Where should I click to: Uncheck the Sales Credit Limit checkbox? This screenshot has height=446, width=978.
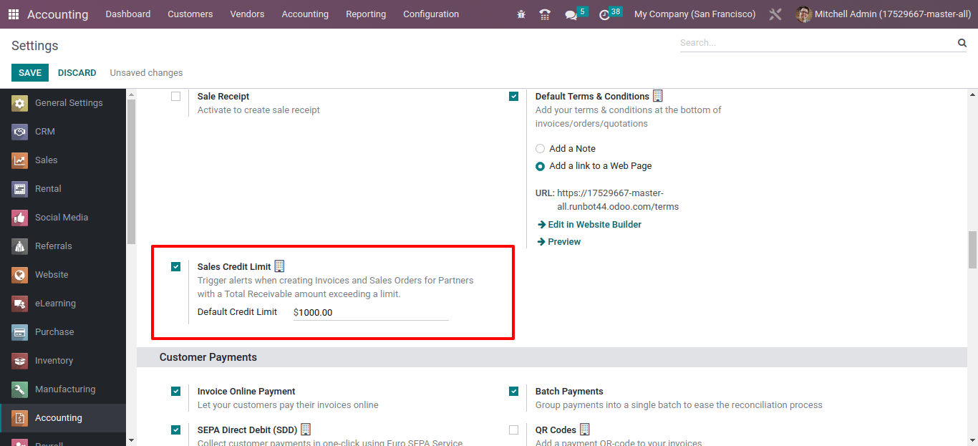pos(175,267)
